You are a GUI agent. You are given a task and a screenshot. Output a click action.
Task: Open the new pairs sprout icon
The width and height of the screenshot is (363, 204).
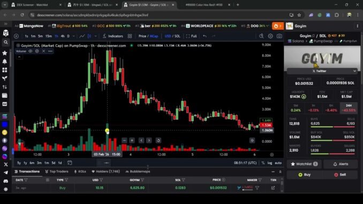pos(5,79)
